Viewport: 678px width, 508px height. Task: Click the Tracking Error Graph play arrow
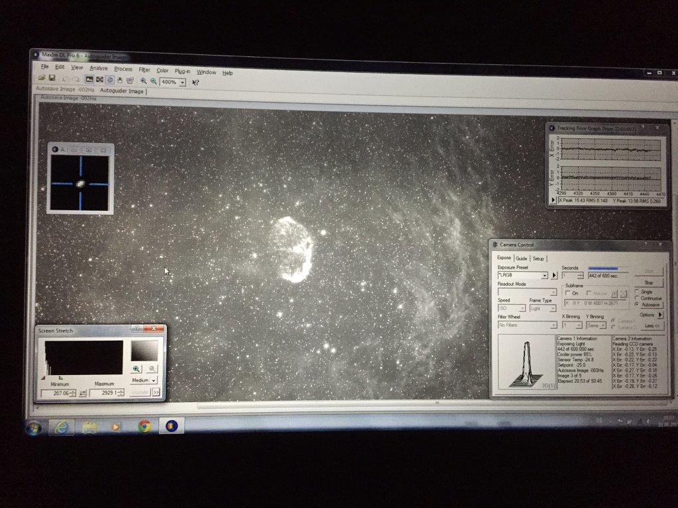click(553, 200)
